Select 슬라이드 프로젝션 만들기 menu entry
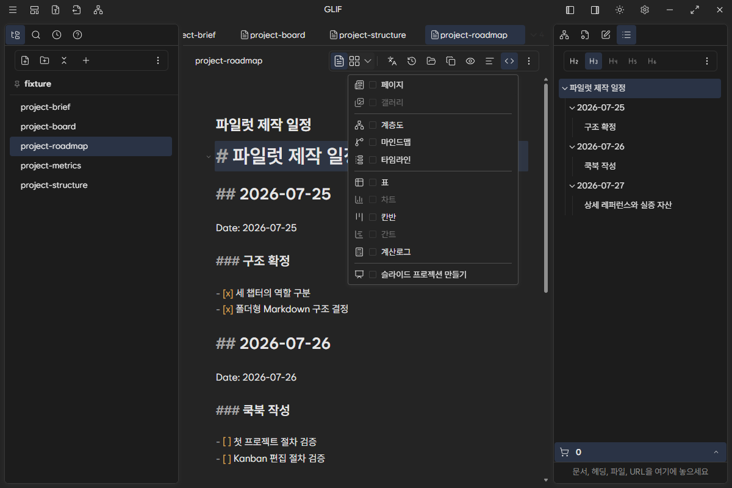The width and height of the screenshot is (732, 488). coord(433,274)
